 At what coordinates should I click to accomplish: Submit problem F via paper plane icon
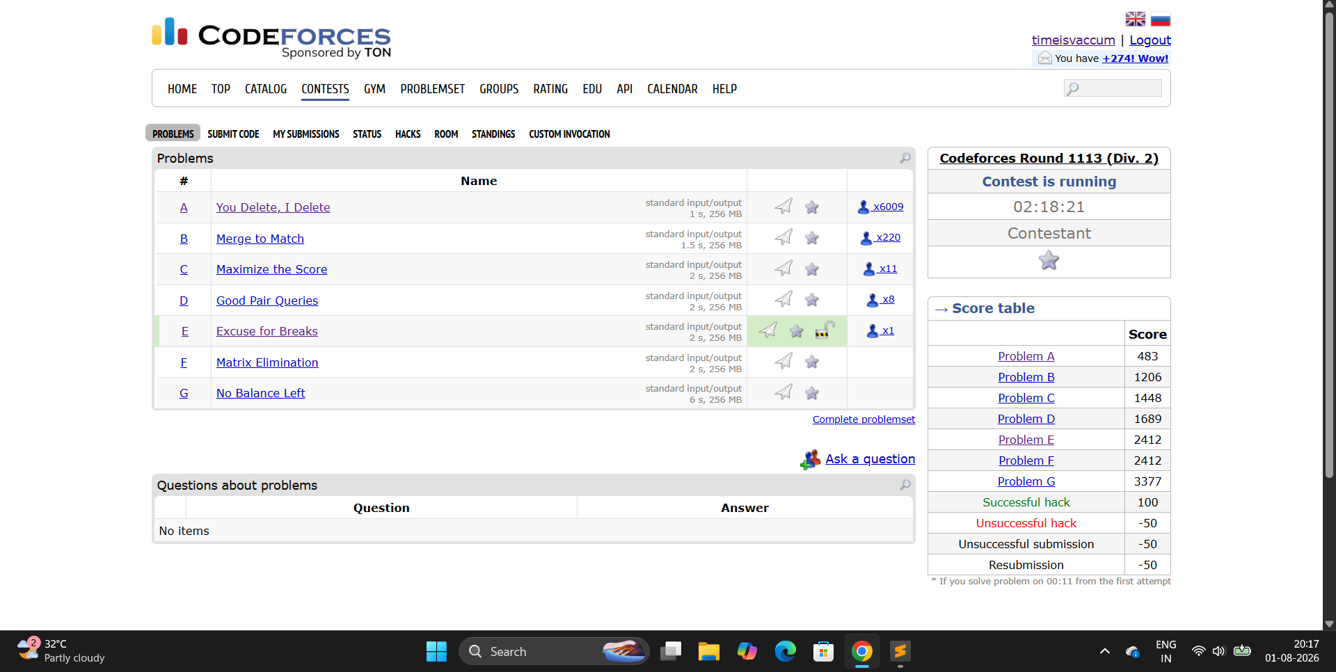(784, 362)
